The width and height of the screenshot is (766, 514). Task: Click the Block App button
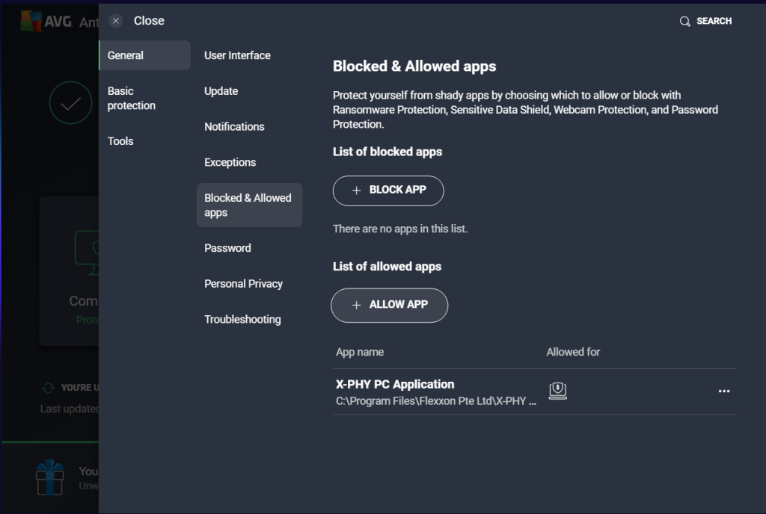pos(388,191)
